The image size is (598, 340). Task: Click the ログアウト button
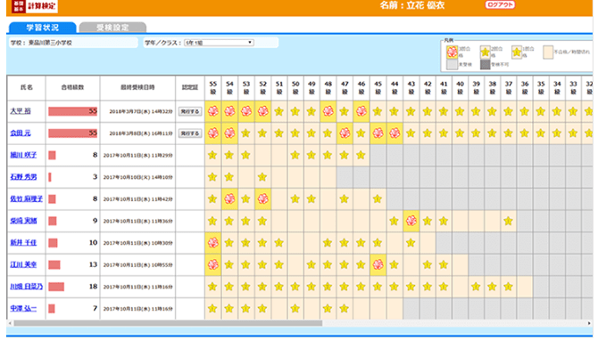500,5
